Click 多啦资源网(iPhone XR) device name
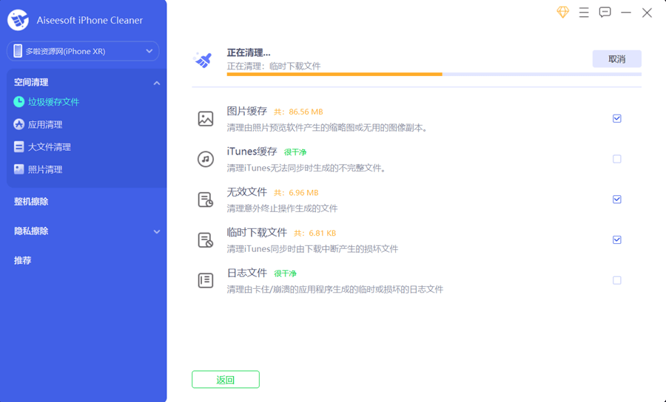666x402 pixels. 65,51
